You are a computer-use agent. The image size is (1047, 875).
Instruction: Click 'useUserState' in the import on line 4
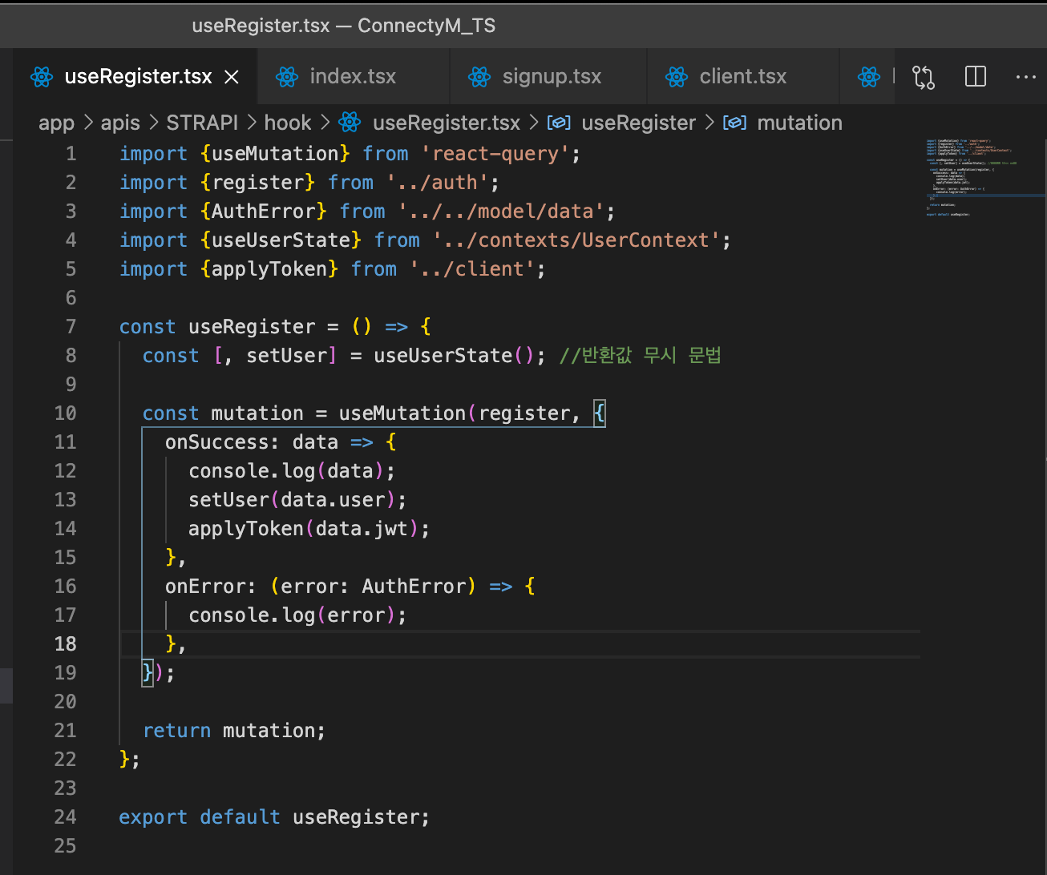pos(281,240)
